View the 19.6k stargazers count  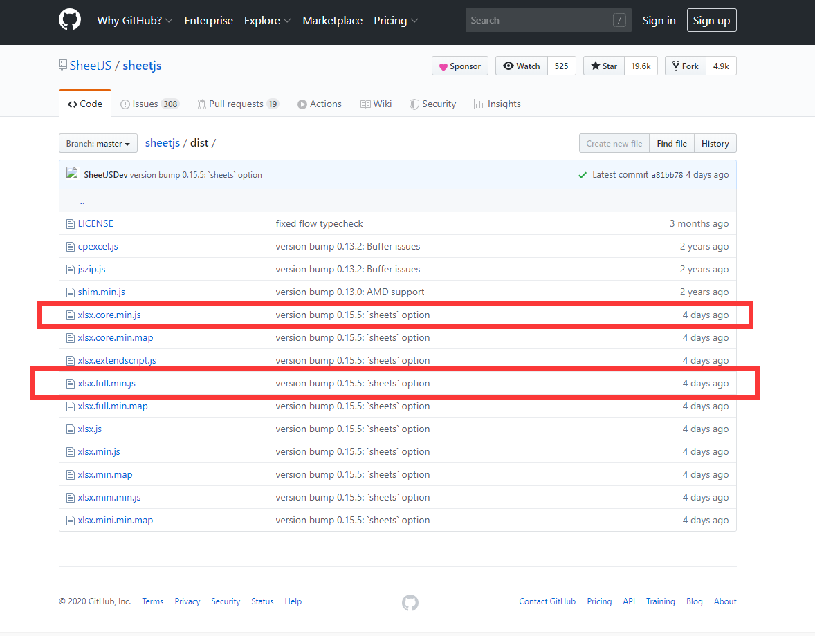641,66
